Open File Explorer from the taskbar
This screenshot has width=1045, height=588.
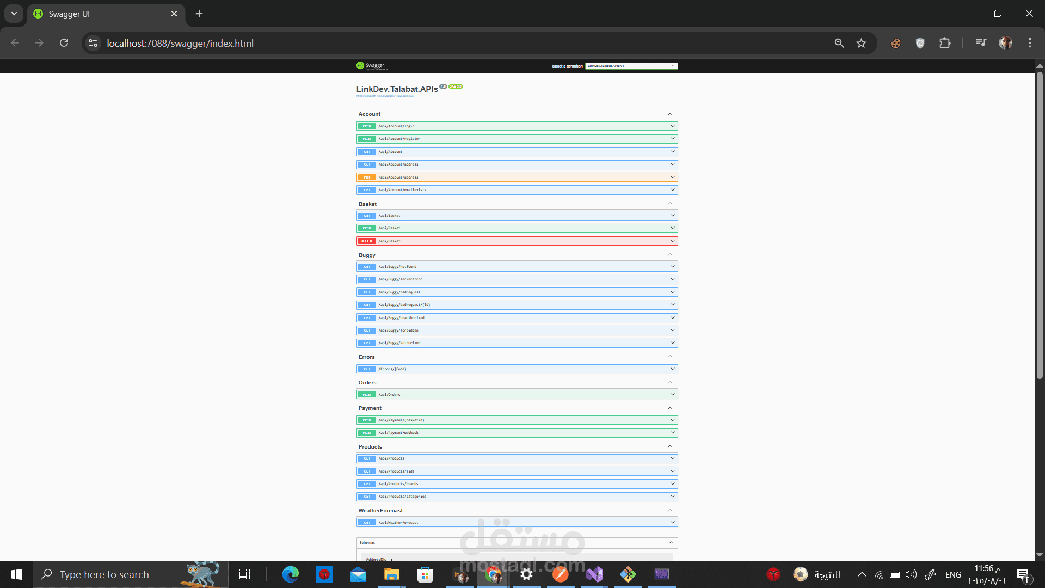coord(392,574)
